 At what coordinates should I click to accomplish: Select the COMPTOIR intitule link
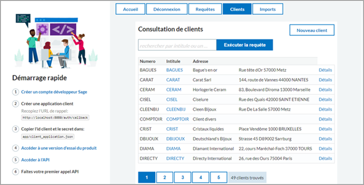click(178, 119)
